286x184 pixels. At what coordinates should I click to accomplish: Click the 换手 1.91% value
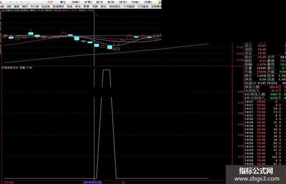coord(261,76)
